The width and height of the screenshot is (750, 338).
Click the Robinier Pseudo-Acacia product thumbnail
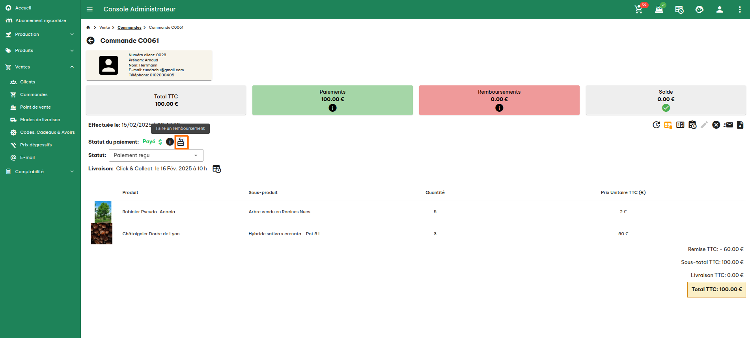tap(103, 212)
